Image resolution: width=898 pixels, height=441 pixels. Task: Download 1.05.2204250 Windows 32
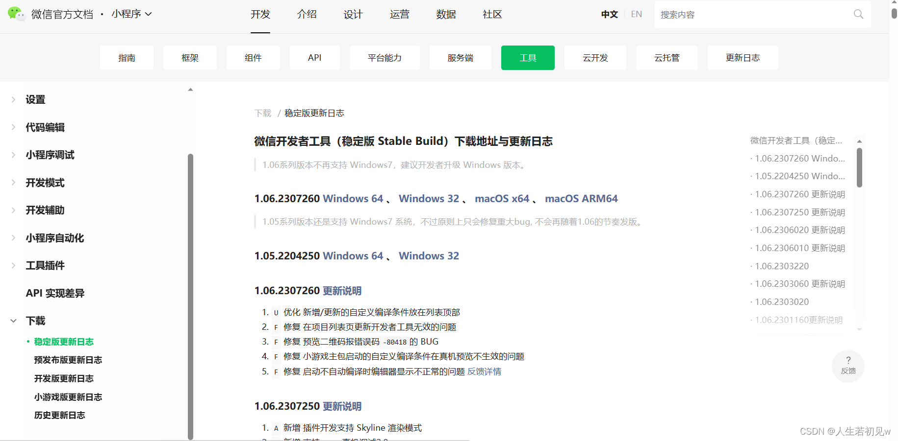coord(429,256)
